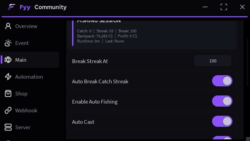
Task: Click the Fyy logo icon in title bar
Action: (12, 7)
